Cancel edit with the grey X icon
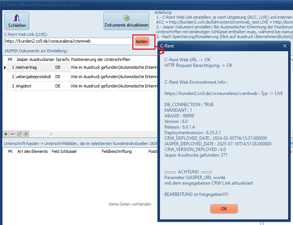The height and width of the screenshot is (225, 293). [26, 134]
